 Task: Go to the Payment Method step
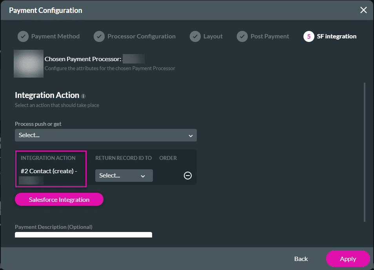[x=55, y=36]
